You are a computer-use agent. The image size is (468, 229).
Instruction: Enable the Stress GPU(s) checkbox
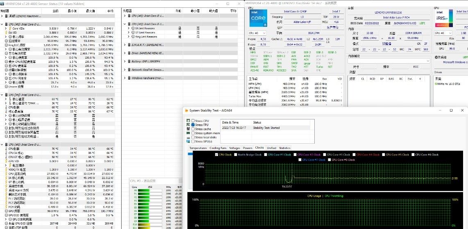(x=193, y=142)
